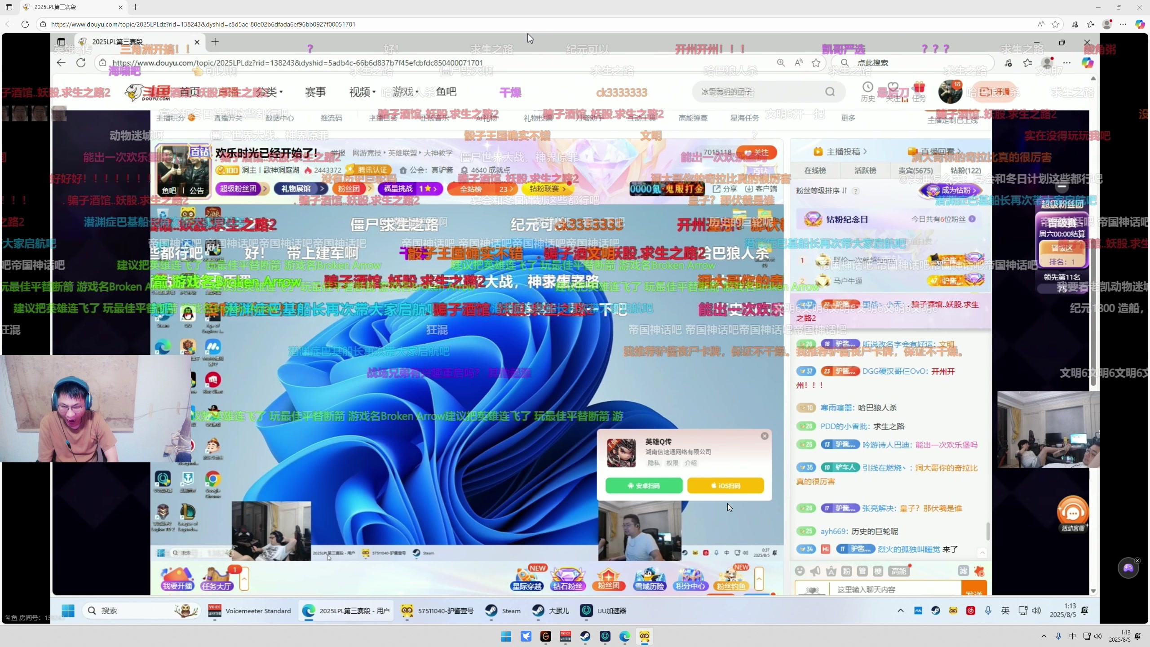Click the green 安卓扫码 button
The width and height of the screenshot is (1150, 647).
tap(644, 486)
